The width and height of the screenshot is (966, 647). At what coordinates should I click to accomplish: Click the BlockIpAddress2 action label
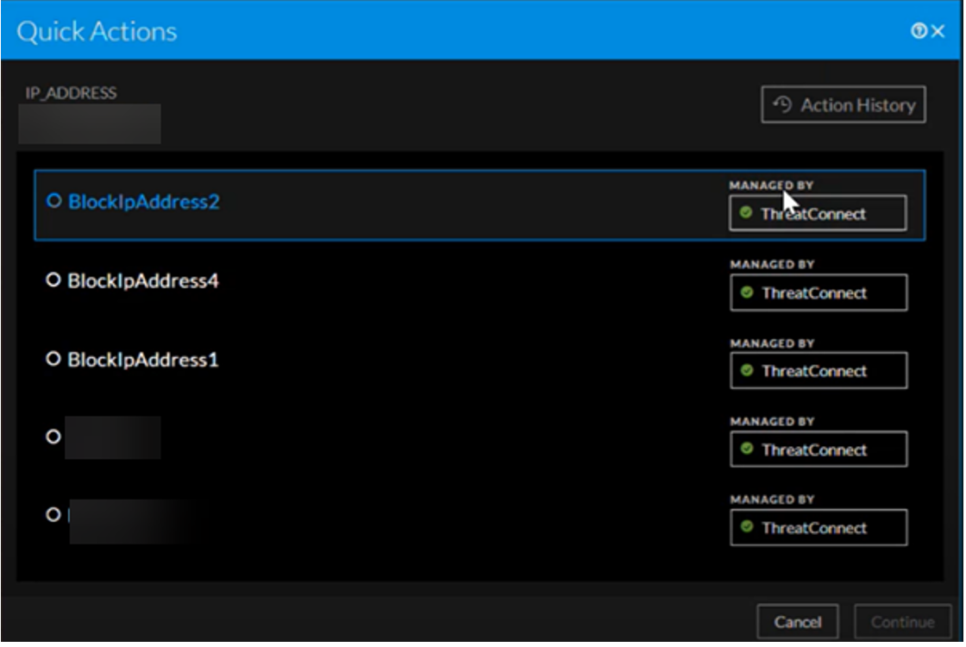click(144, 201)
